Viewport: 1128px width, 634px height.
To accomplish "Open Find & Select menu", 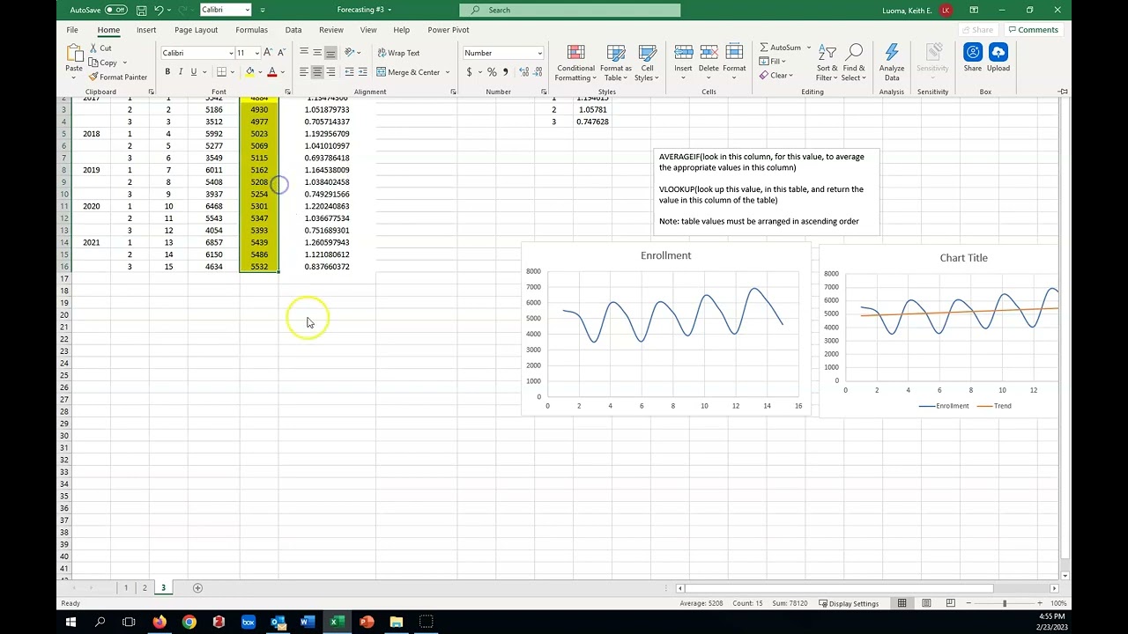I will tap(854, 63).
